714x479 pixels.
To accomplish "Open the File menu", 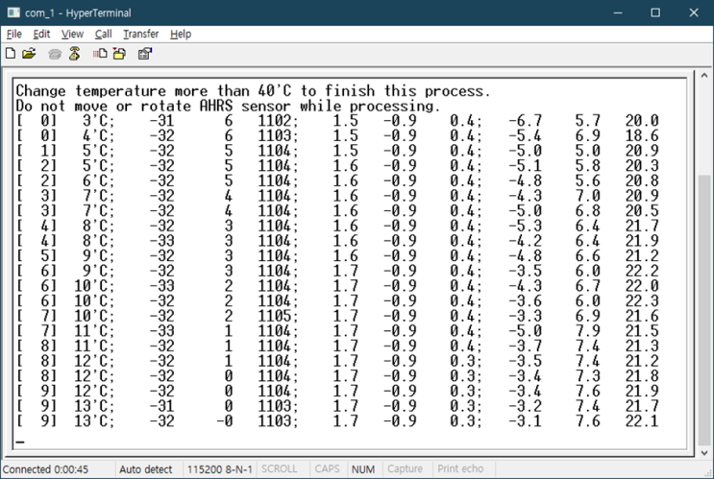I will 14,35.
